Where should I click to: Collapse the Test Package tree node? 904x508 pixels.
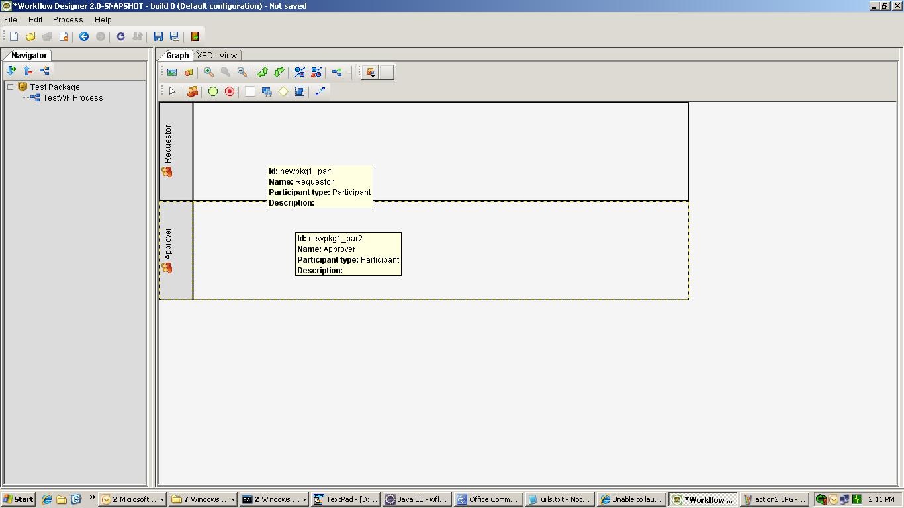click(x=11, y=87)
